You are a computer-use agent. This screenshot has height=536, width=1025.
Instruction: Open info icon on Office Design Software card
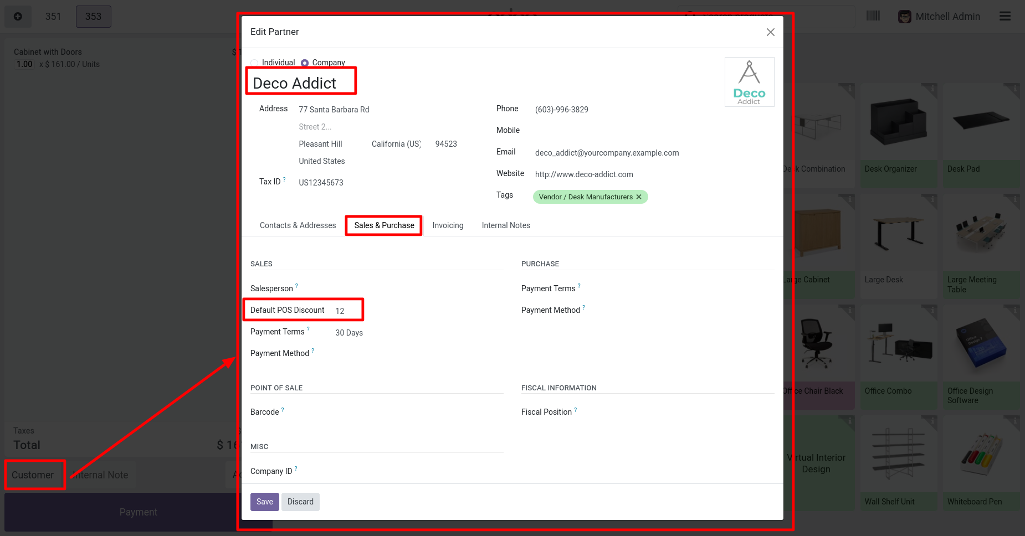click(x=1015, y=310)
